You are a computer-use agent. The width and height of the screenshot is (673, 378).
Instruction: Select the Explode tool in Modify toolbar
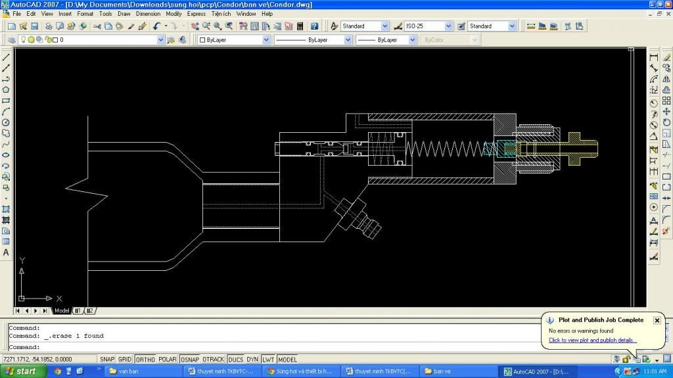666,231
